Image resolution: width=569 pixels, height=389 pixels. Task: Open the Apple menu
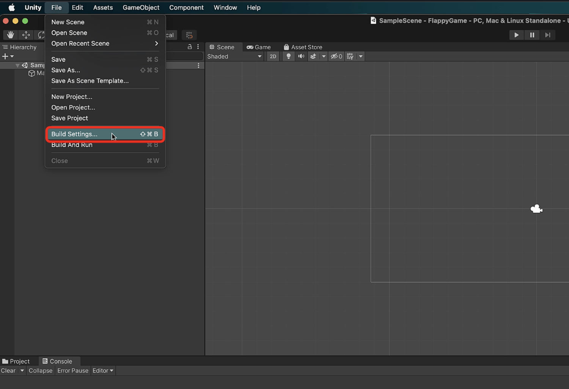(12, 8)
